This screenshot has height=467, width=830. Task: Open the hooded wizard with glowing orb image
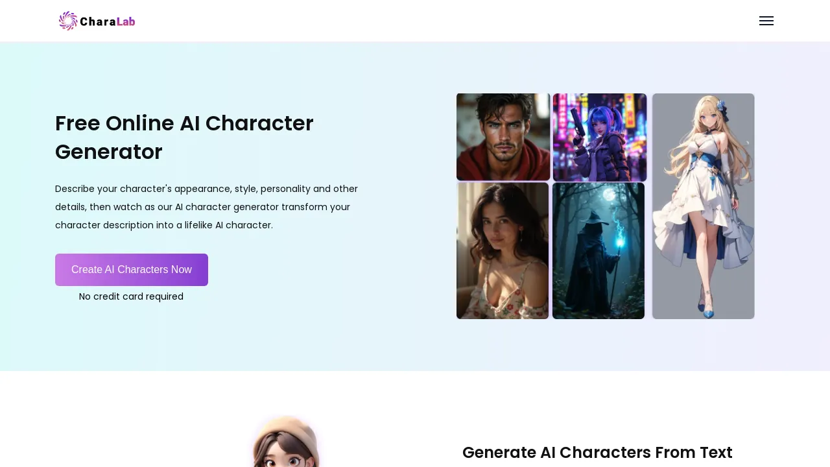point(598,250)
